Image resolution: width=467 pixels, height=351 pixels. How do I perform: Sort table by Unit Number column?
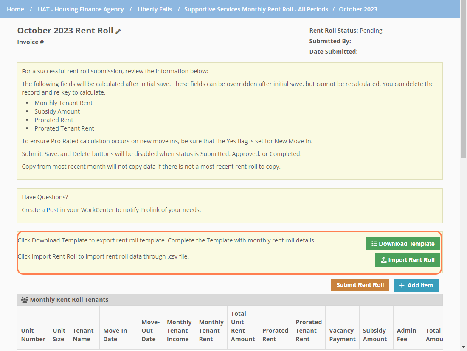pos(33,335)
